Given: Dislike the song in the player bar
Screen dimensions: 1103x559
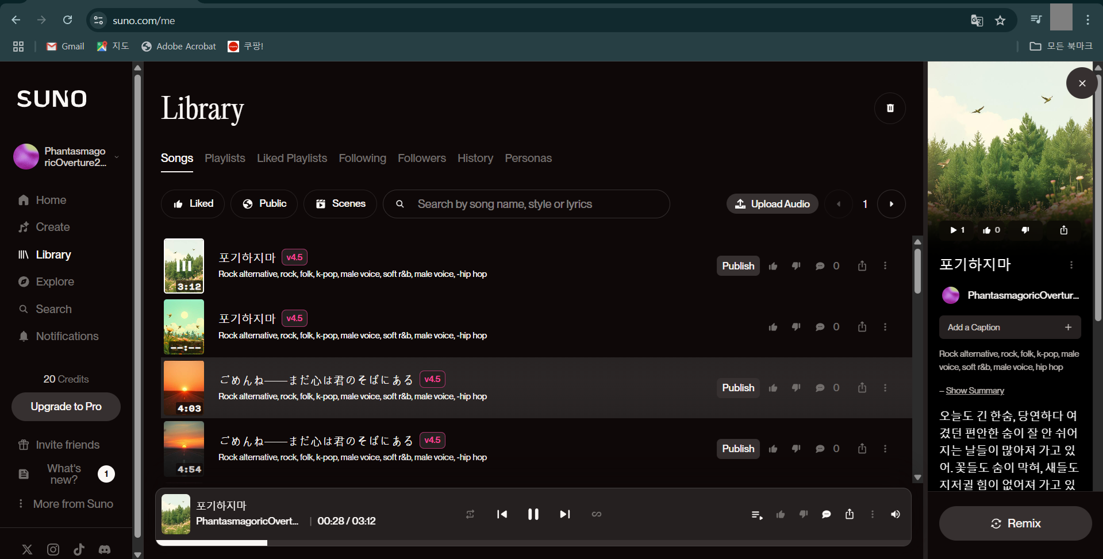Looking at the screenshot, I should point(804,515).
